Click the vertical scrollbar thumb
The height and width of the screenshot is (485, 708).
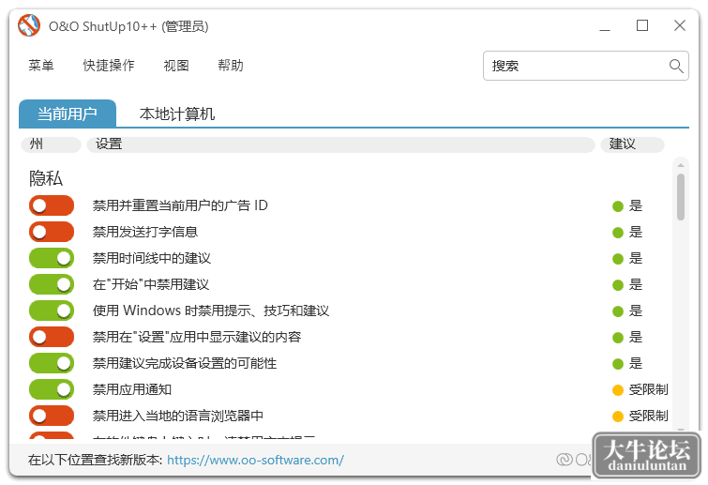(x=681, y=197)
